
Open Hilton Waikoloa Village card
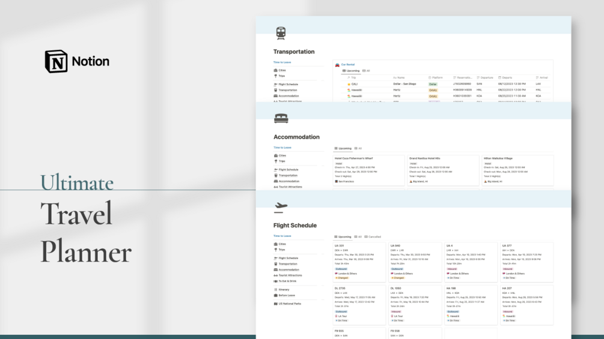517,170
